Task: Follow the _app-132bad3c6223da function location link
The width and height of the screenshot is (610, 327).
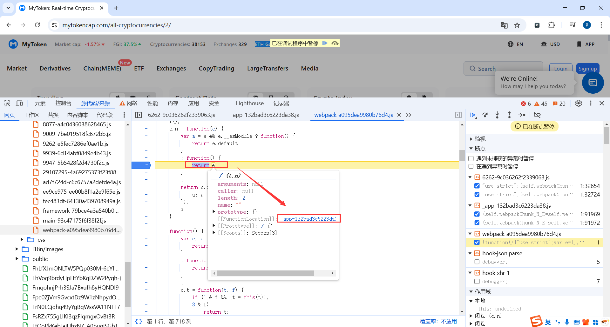Action: pos(309,219)
